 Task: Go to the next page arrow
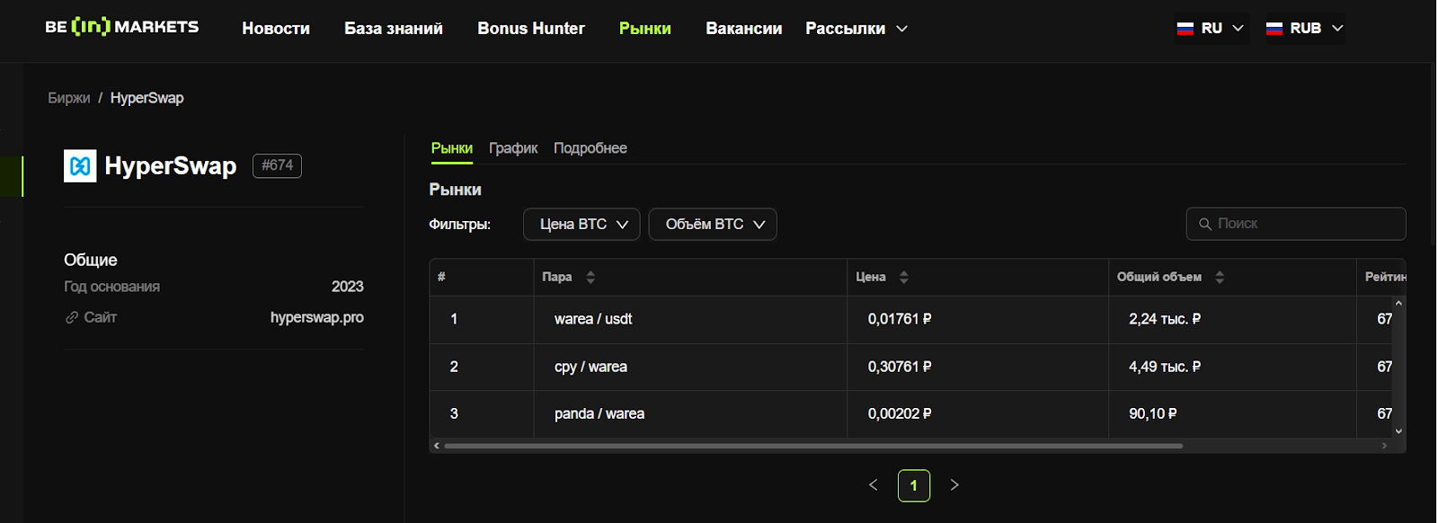click(x=954, y=485)
